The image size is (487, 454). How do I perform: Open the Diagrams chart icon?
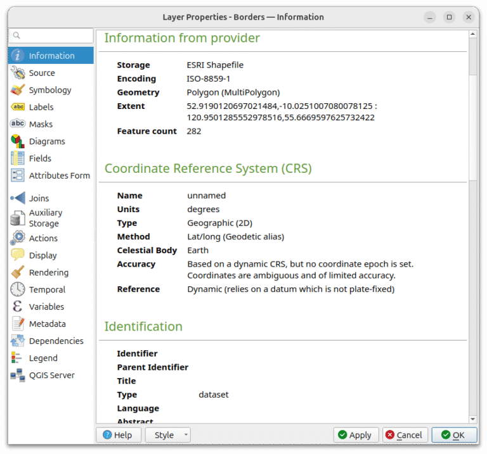pyautogui.click(x=18, y=141)
